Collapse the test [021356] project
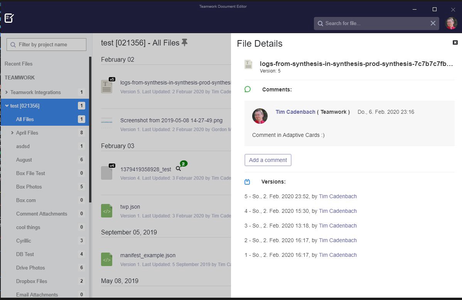The height and width of the screenshot is (300, 462). coord(7,106)
